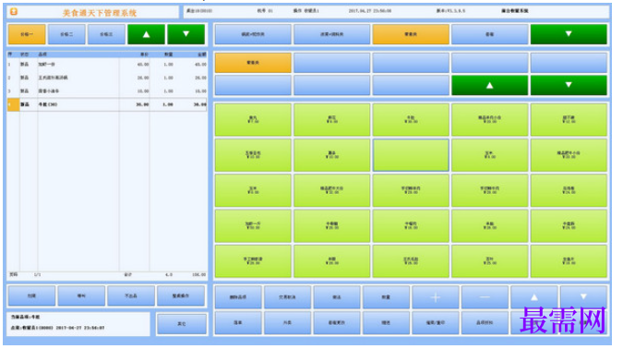Add the ¥7.00 dish to the order

coord(253,120)
